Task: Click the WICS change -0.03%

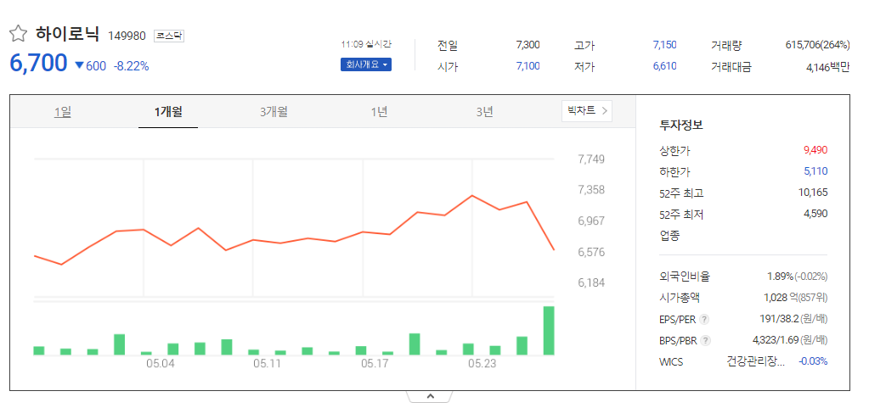Action: pyautogui.click(x=813, y=362)
